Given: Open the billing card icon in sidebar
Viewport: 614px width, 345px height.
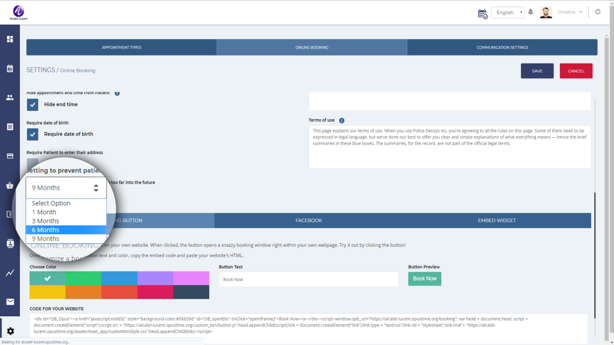Looking at the screenshot, I should point(10,156).
